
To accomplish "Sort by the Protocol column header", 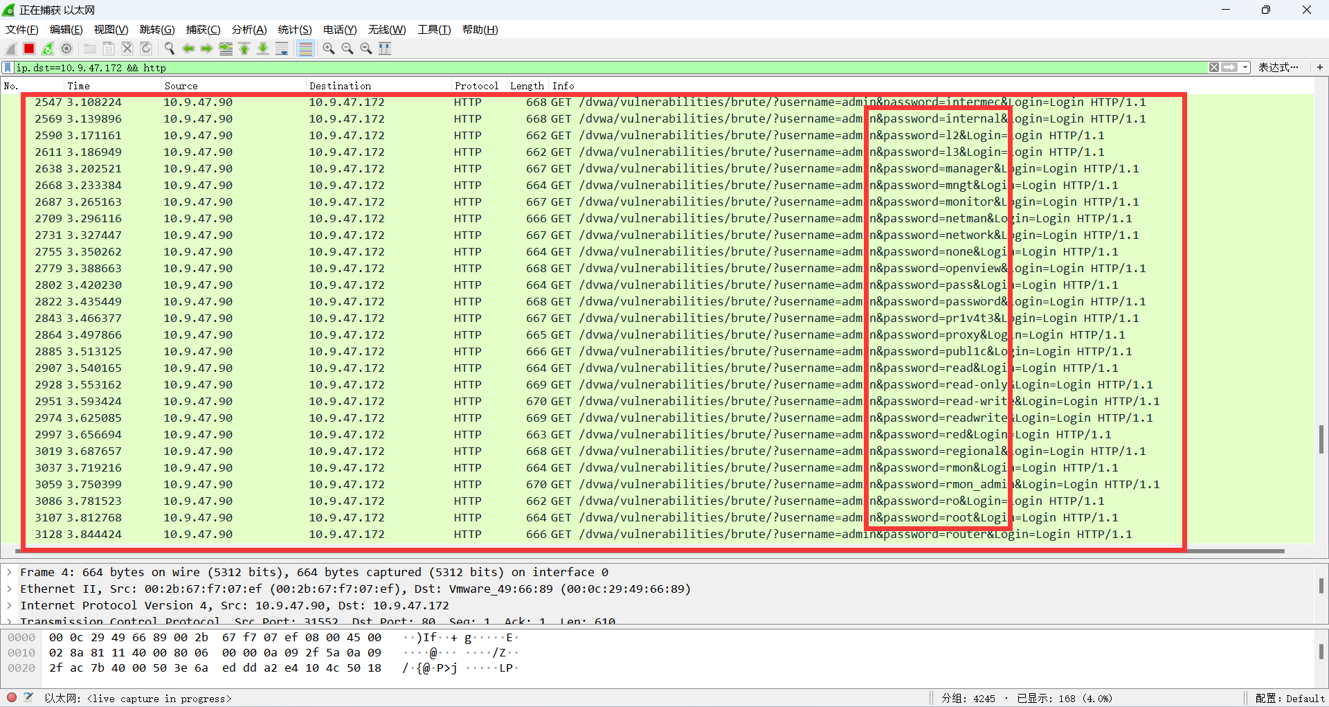I will pyautogui.click(x=479, y=86).
